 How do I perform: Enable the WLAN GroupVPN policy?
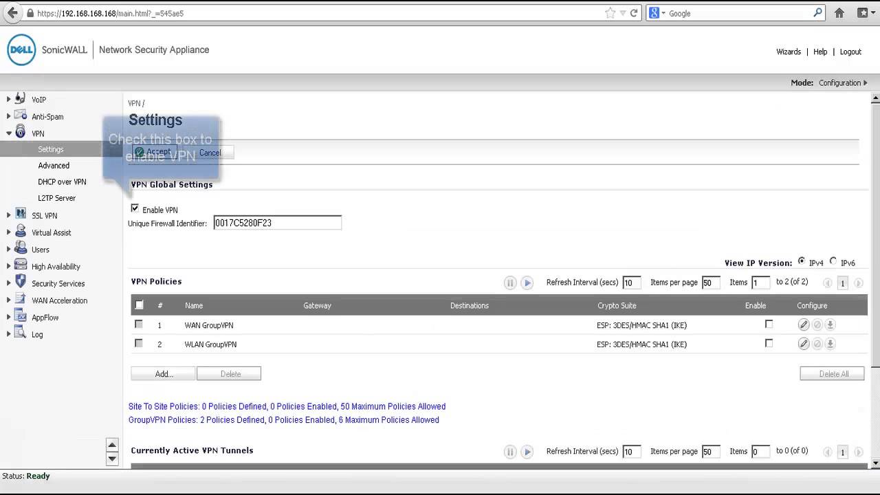[769, 343]
